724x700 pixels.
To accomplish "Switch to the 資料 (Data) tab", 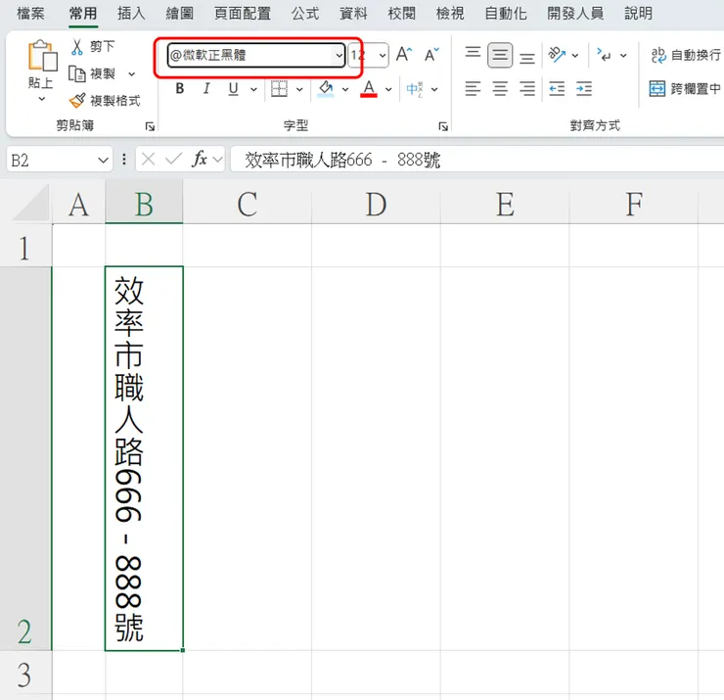I will 353,14.
